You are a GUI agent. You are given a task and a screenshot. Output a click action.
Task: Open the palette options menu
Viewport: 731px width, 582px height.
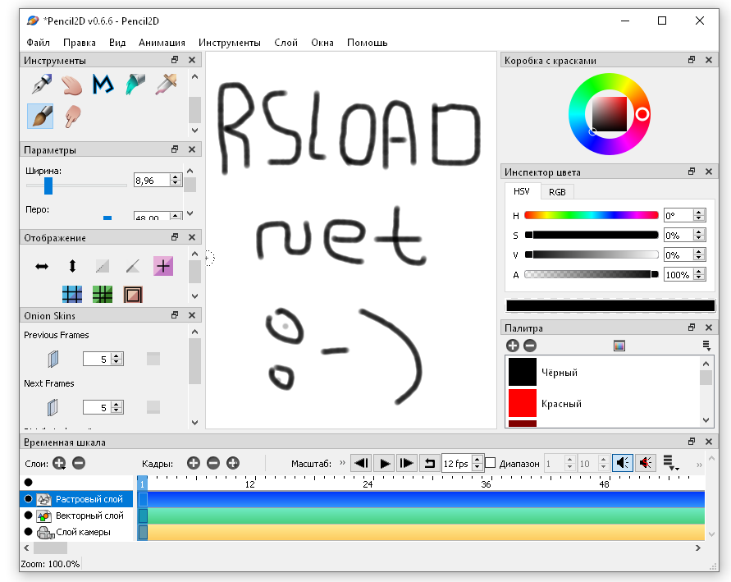tap(706, 346)
